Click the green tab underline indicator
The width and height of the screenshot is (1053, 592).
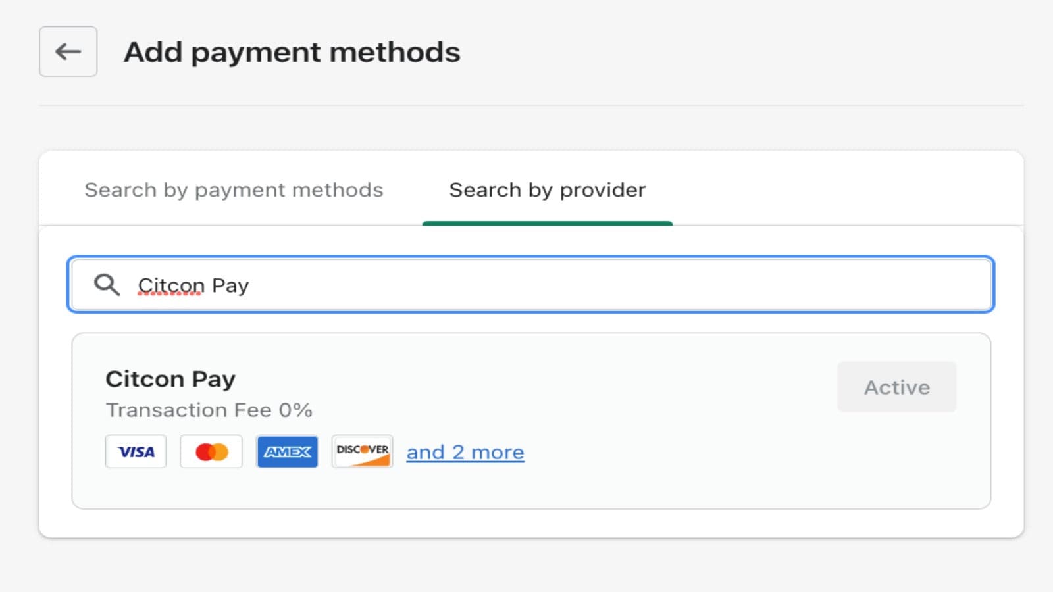(x=548, y=224)
